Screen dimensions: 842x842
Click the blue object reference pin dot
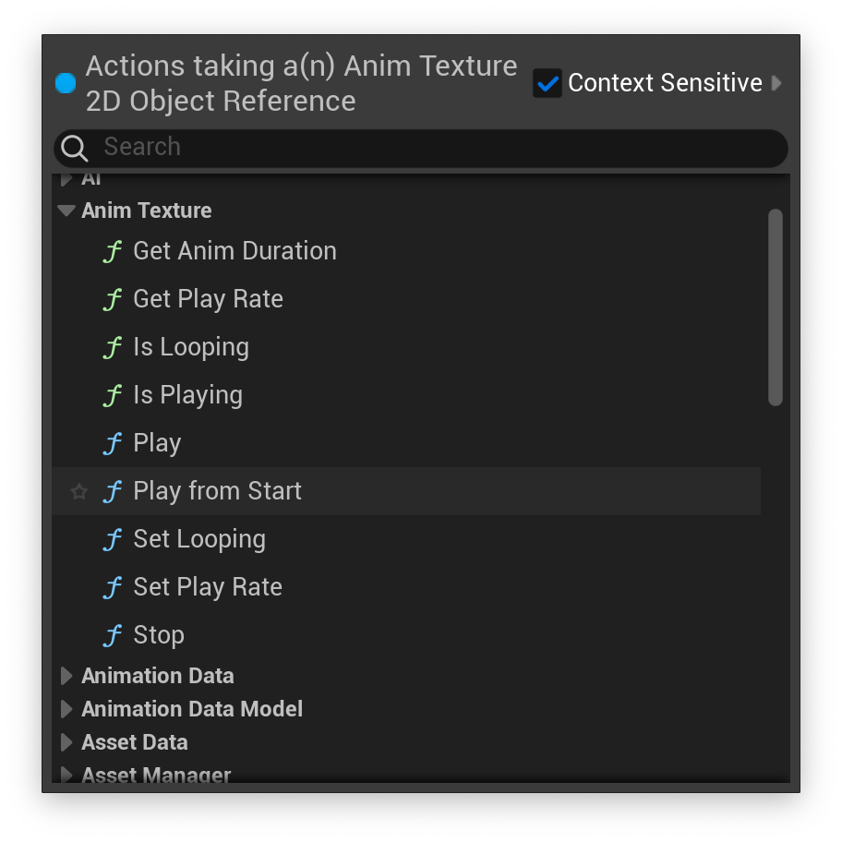pyautogui.click(x=66, y=83)
